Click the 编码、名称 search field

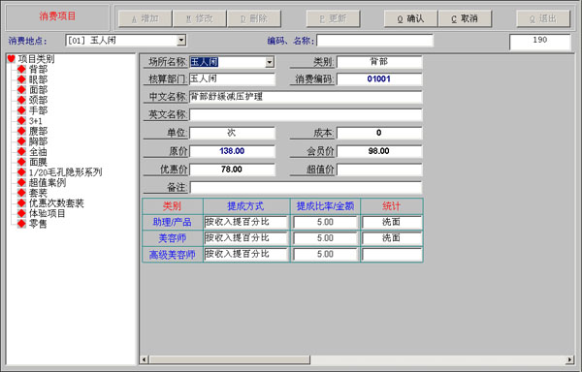(374, 41)
